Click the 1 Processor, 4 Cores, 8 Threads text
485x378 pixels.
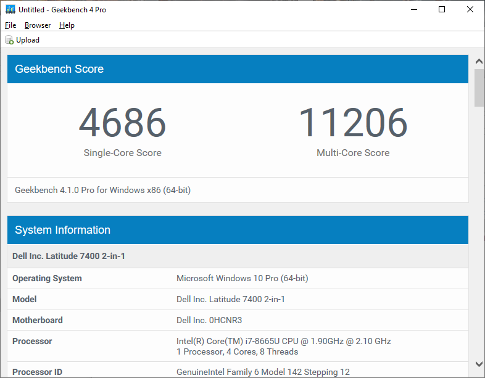[237, 351]
